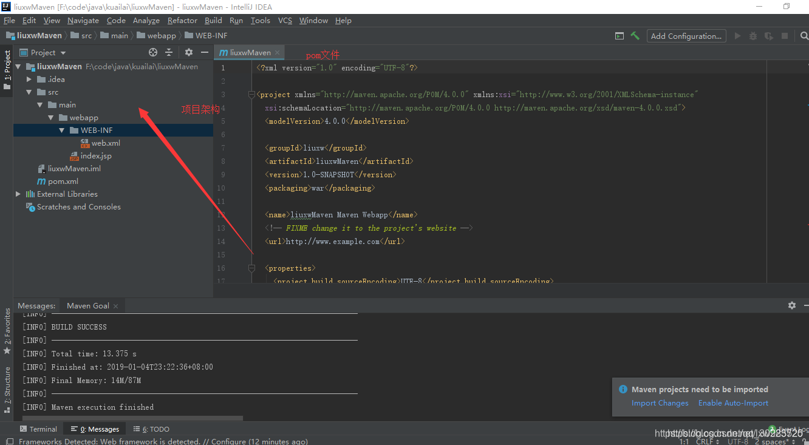Screen dimensions: 809x445
Task: Click horizontal scrollbar in Messages panel
Action: tap(132, 418)
